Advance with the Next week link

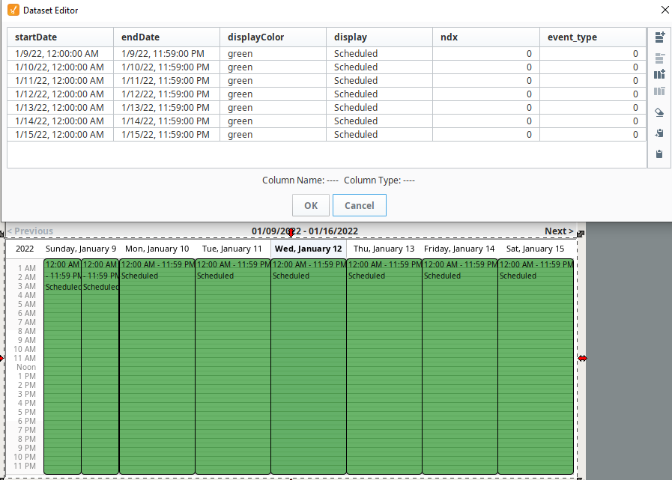559,231
